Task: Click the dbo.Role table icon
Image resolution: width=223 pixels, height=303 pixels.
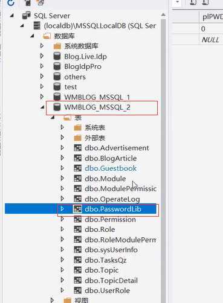Action: 77,229
